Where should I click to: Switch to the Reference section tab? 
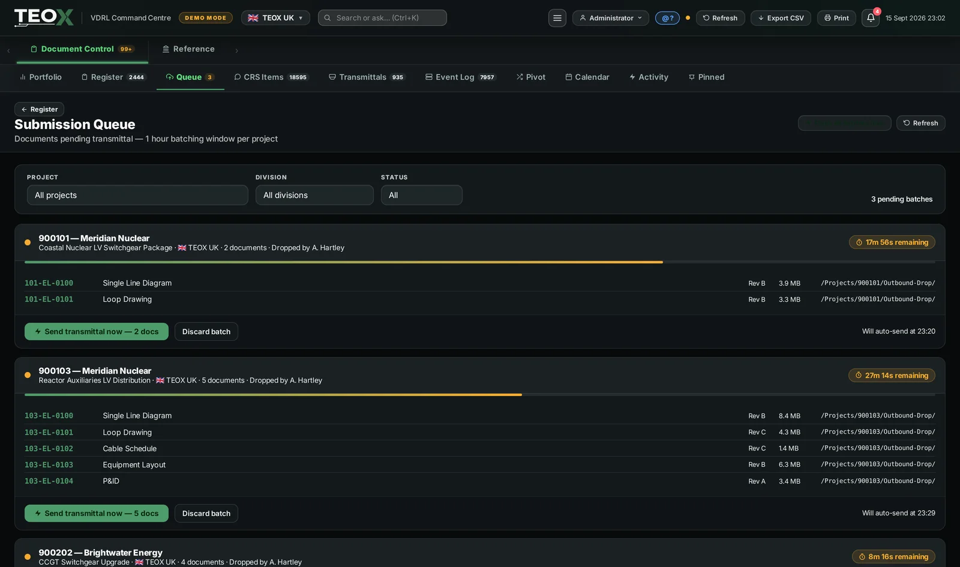[188, 49]
